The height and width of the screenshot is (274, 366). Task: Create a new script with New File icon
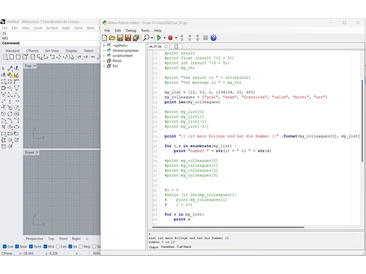pyautogui.click(x=105, y=38)
